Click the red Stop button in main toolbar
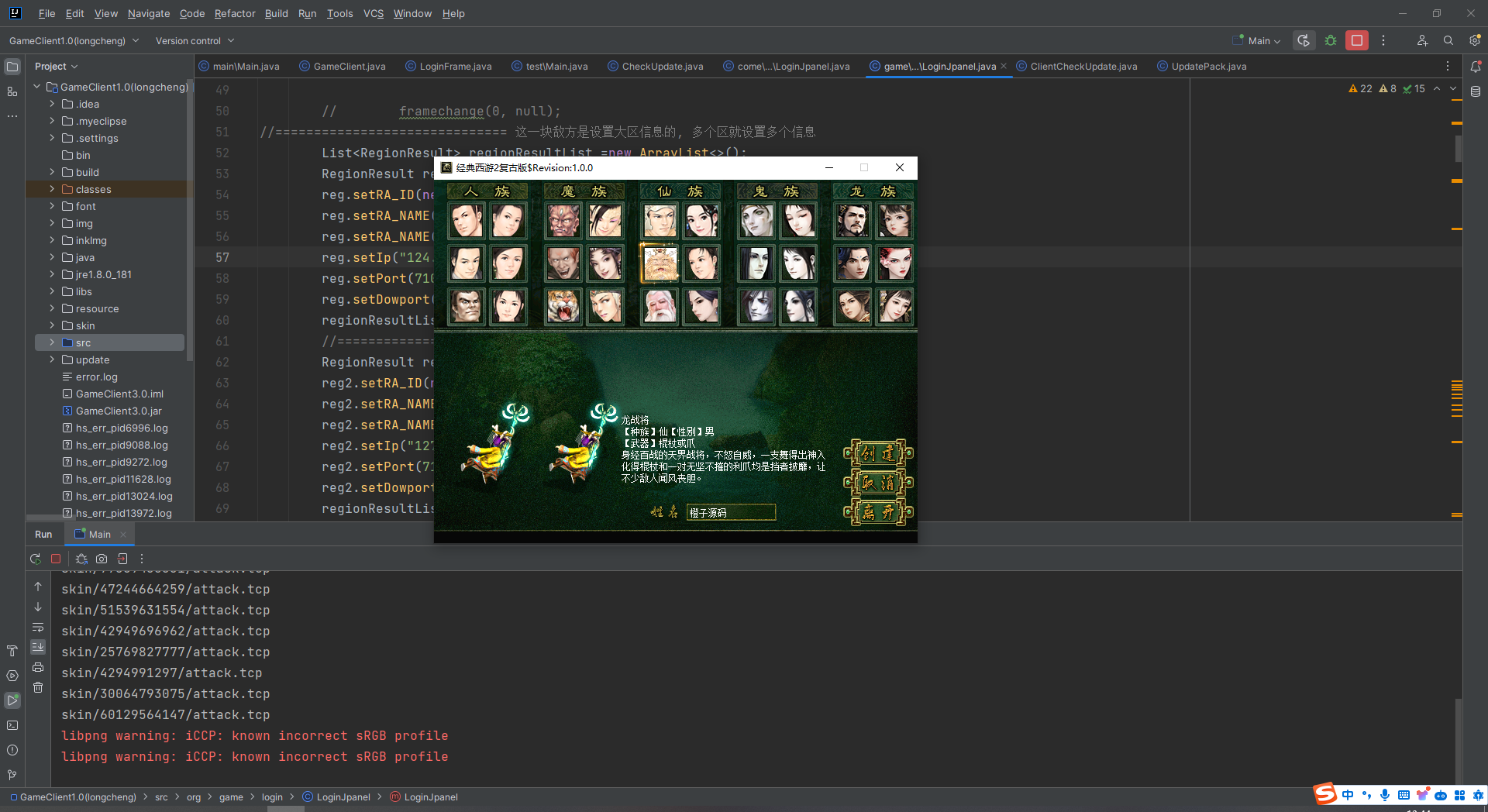The height and width of the screenshot is (812, 1488). pos(1356,40)
